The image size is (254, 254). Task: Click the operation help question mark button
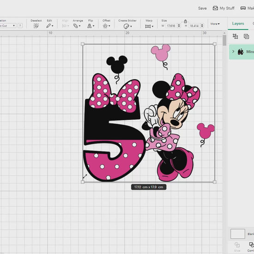pyautogui.click(x=20, y=25)
